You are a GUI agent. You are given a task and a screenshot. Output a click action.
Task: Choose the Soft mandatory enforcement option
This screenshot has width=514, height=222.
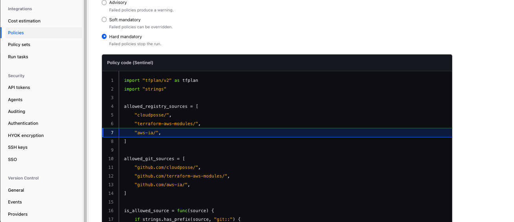tap(104, 20)
